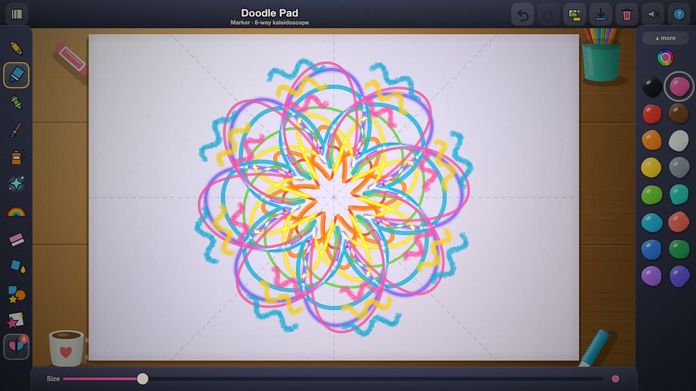Pick the teal paint color
Viewport: 696px width, 391px height.
point(679,194)
